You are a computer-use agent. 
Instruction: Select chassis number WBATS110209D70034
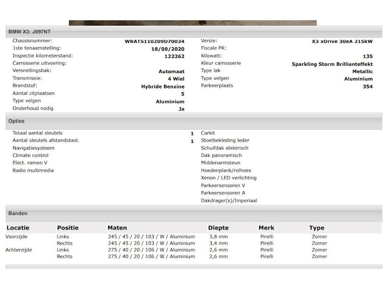click(x=154, y=42)
